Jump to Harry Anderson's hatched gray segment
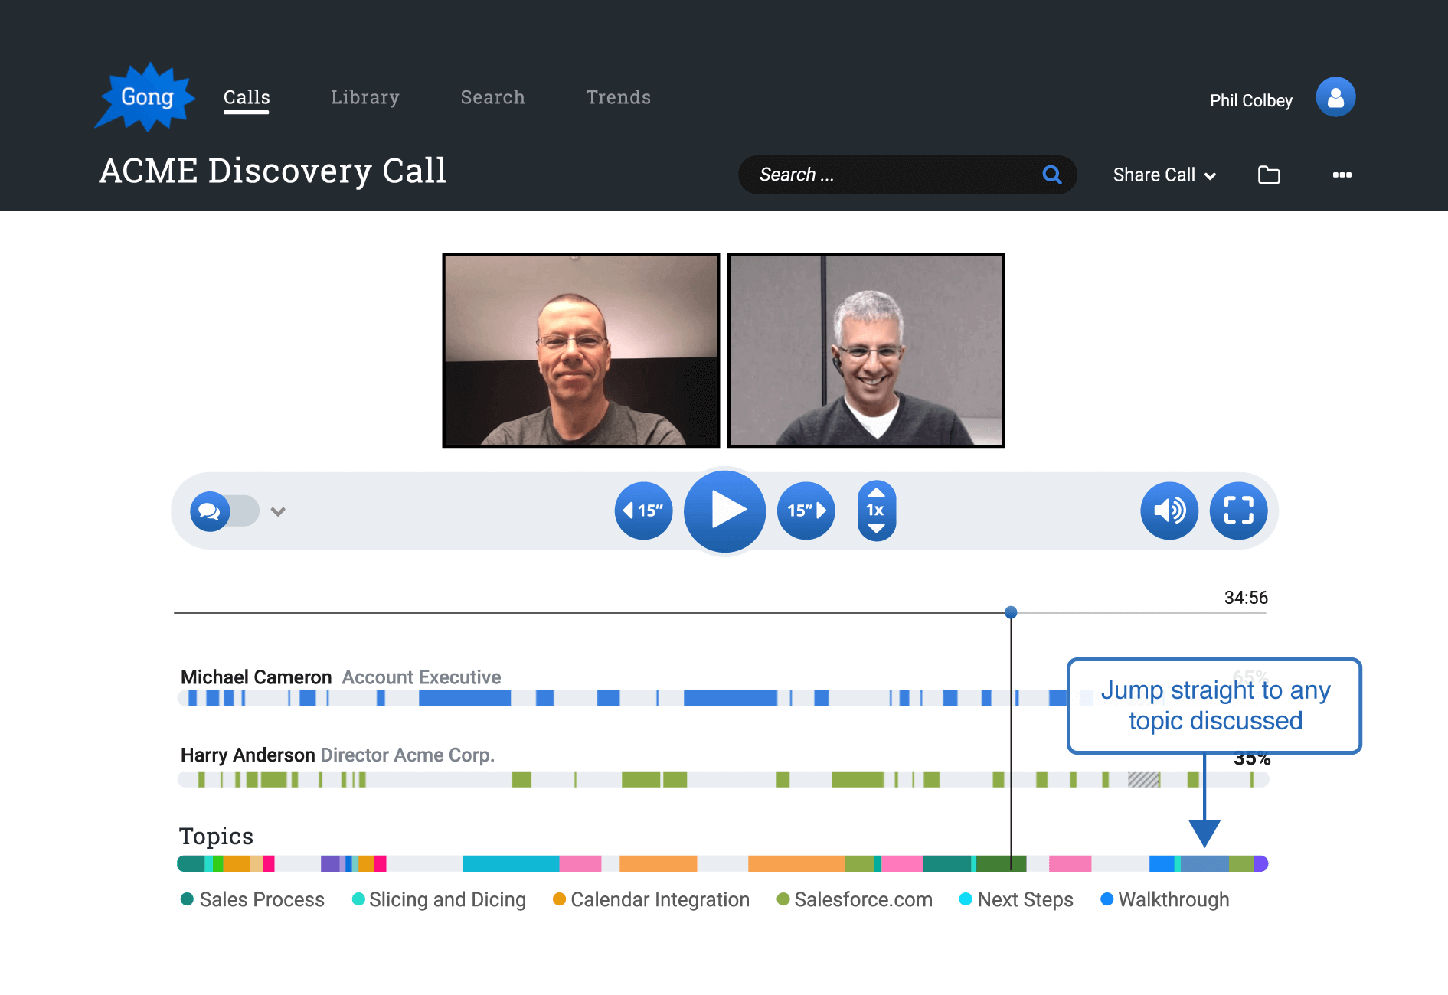 tap(1144, 779)
